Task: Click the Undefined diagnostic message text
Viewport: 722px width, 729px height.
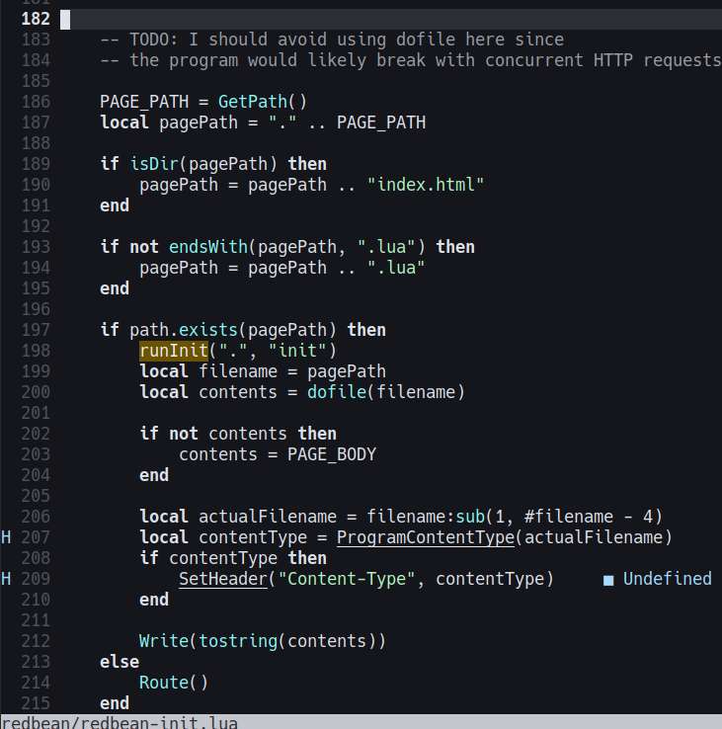Action: click(x=667, y=579)
